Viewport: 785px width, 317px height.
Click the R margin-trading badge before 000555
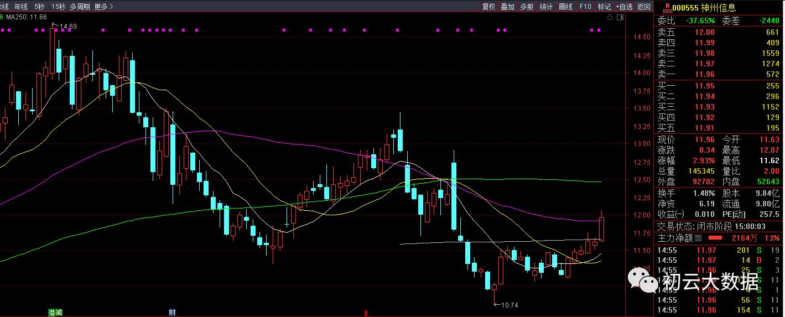[x=667, y=7]
